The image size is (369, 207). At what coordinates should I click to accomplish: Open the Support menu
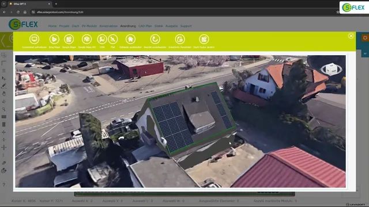186,26
